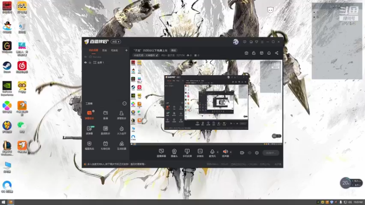This screenshot has width=365, height=205.
Task: Open the lyrics assistant tool in toolbox
Action: [x=105, y=130]
